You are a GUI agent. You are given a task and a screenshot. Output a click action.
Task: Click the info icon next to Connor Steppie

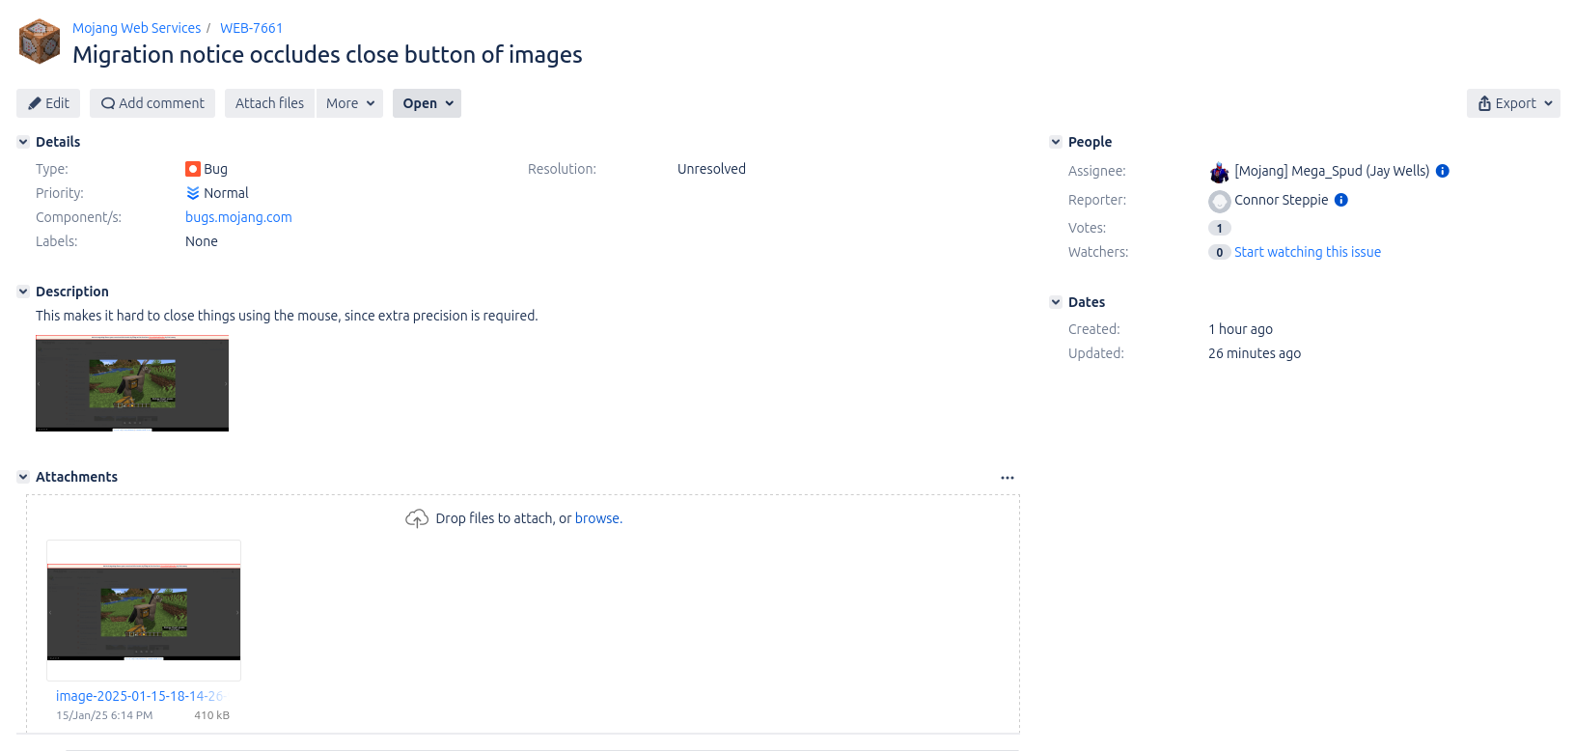1341,200
